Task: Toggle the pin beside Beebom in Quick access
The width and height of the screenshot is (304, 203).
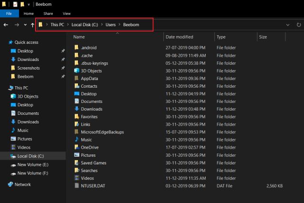Action: pyautogui.click(x=63, y=76)
